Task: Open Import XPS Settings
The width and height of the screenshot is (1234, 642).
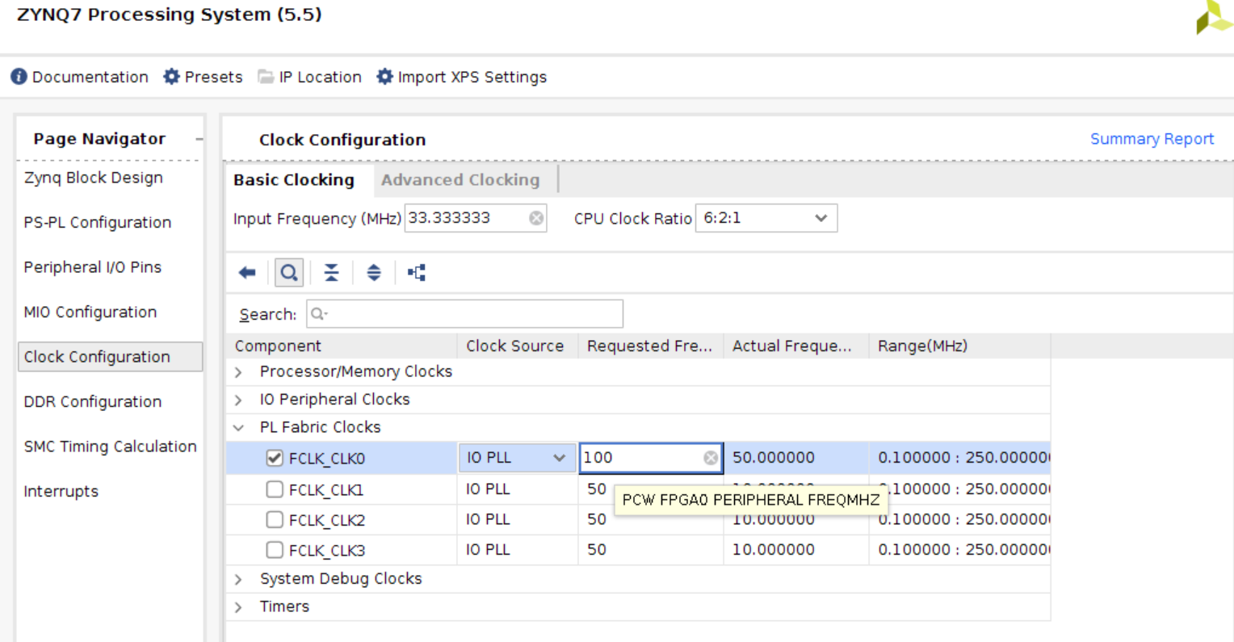Action: pos(384,77)
